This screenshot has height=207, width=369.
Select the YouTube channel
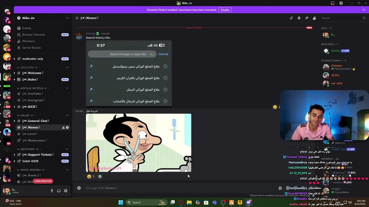coord(43,94)
